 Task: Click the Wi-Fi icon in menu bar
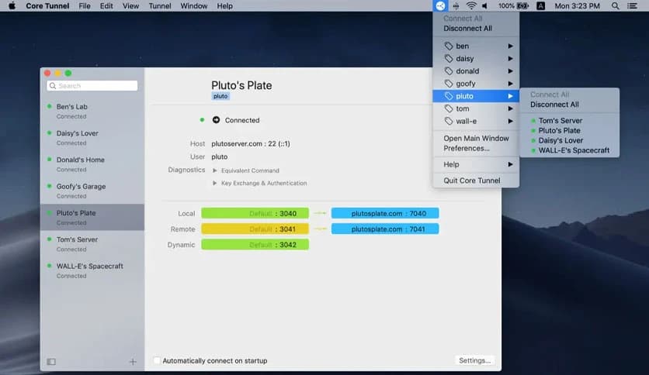click(471, 5)
